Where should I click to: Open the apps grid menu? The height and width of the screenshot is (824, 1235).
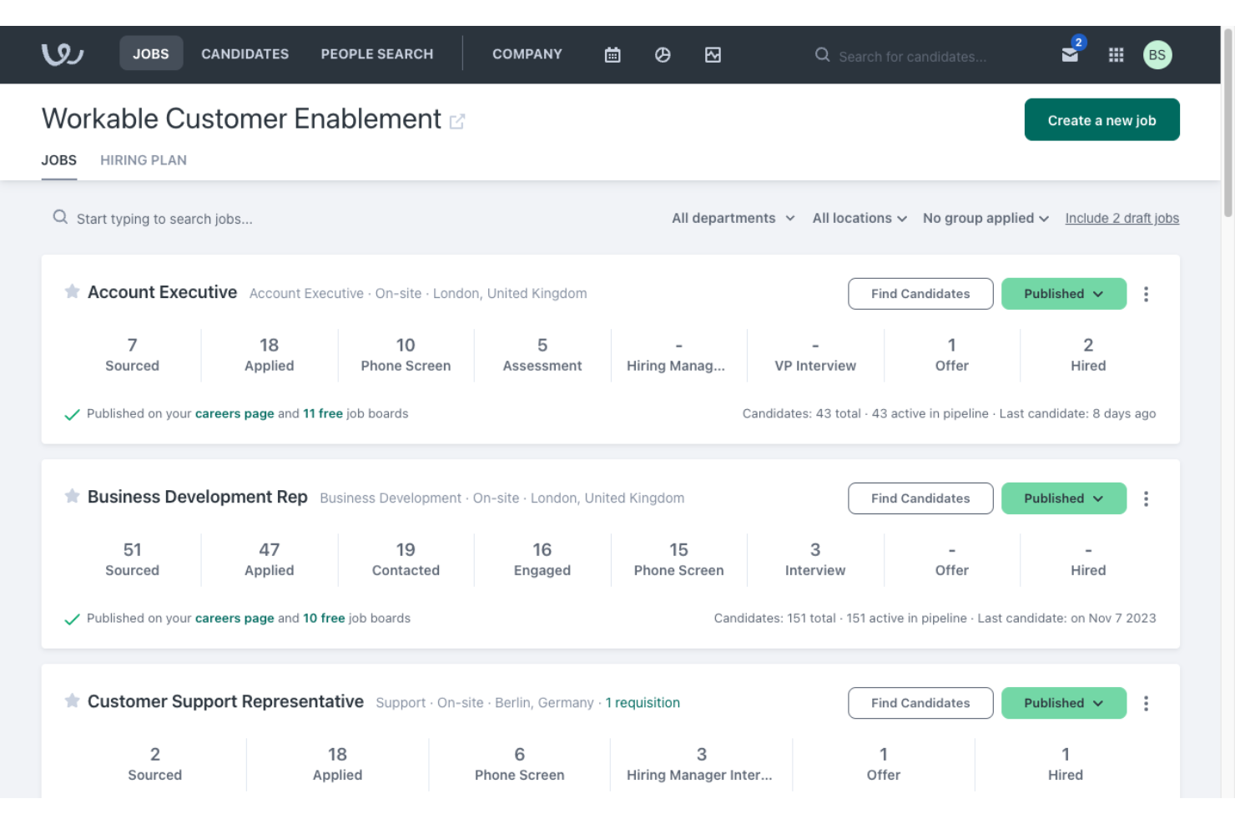click(1116, 55)
